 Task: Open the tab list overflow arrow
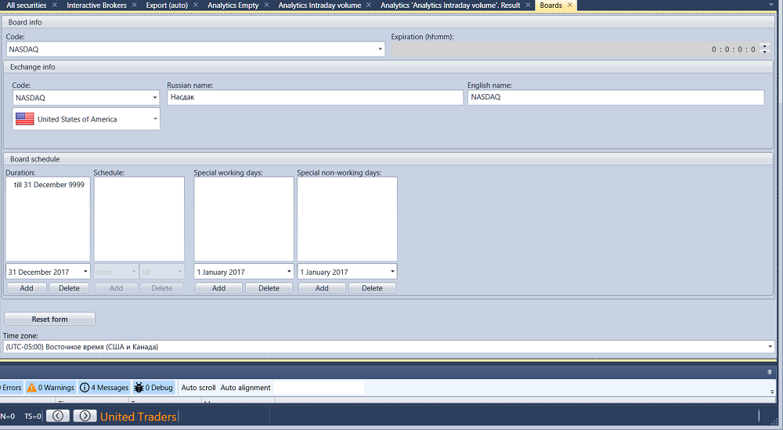pos(771,5)
